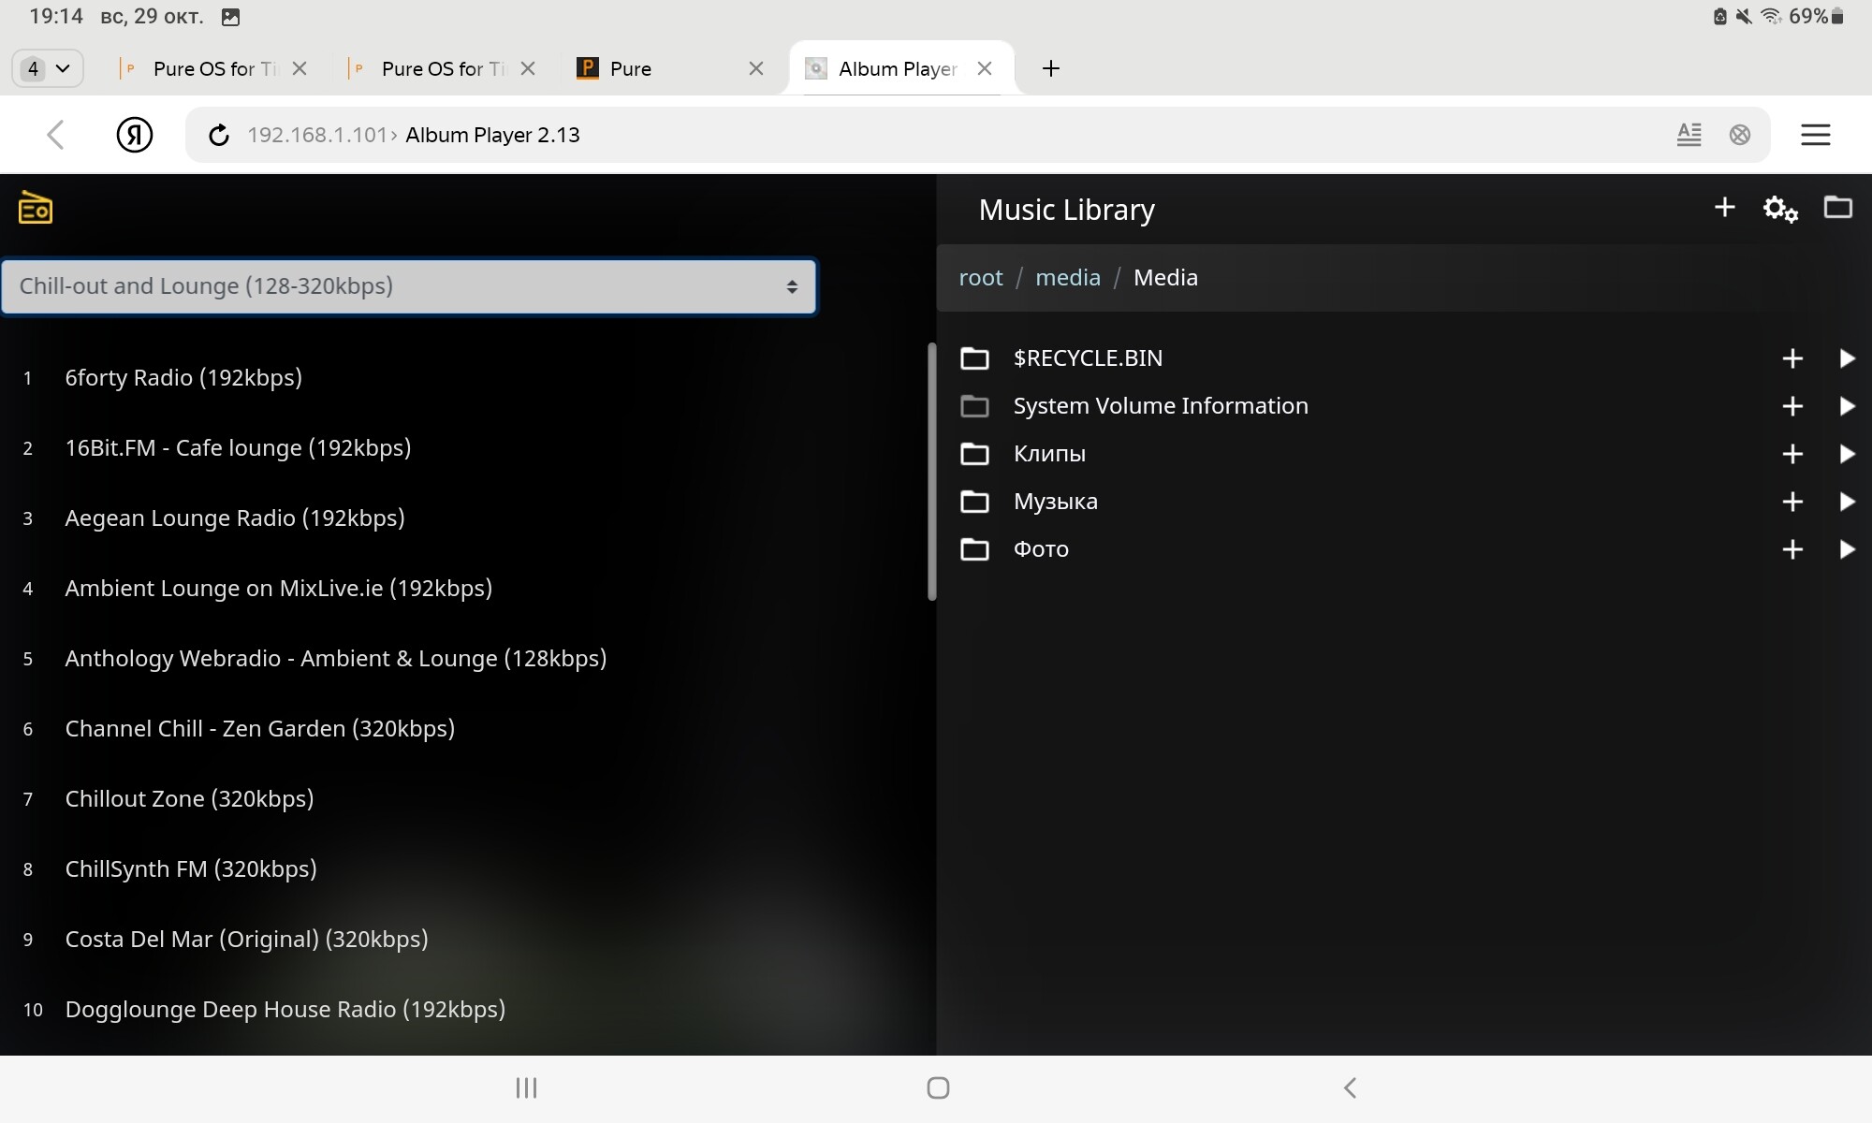Navigate to root in breadcrumb path
The height and width of the screenshot is (1123, 1872).
point(980,278)
